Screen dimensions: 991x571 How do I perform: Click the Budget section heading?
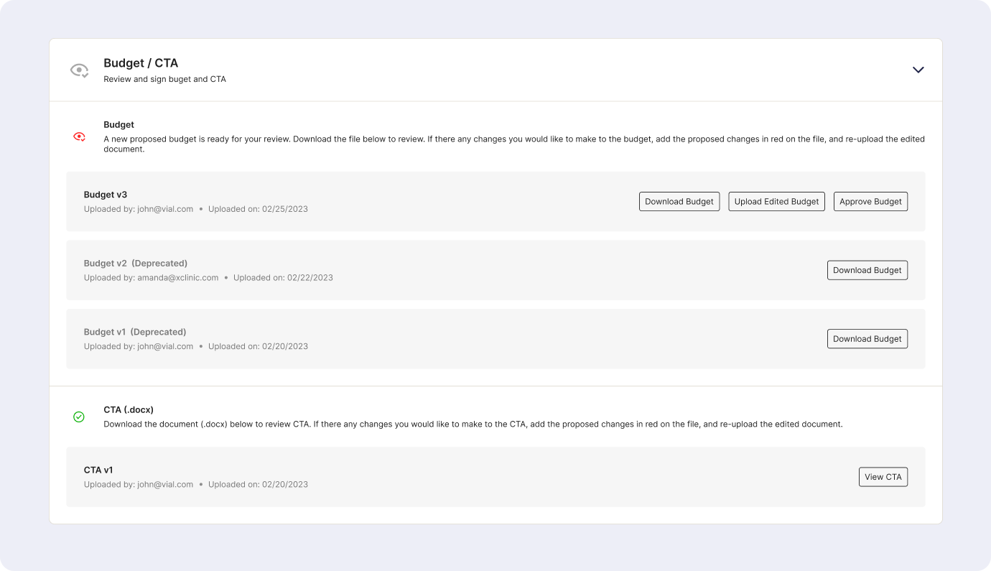coord(118,125)
